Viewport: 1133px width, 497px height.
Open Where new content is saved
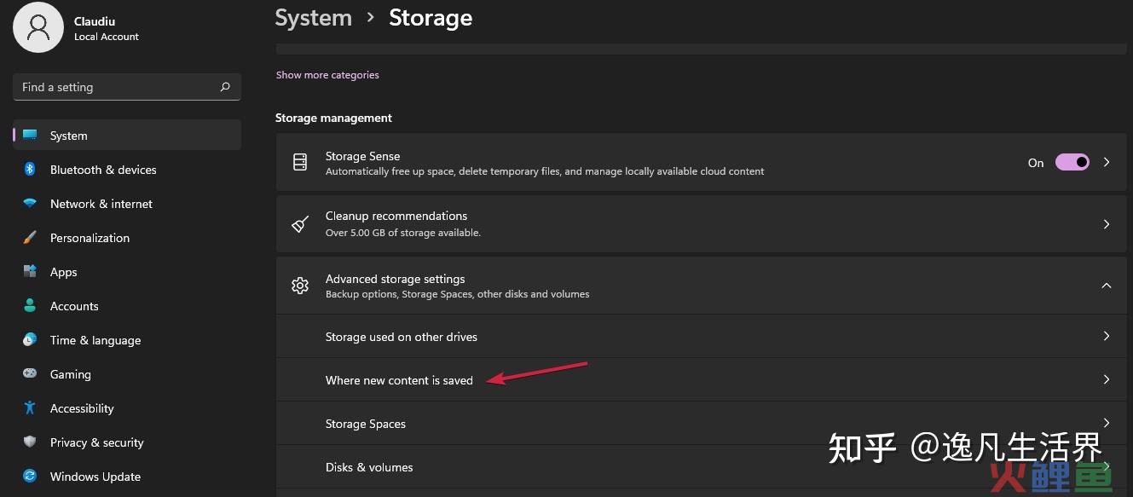click(x=701, y=380)
